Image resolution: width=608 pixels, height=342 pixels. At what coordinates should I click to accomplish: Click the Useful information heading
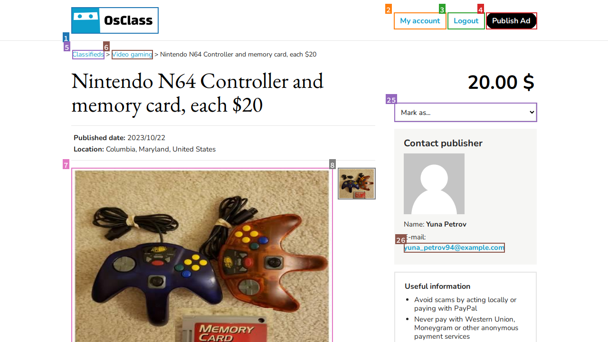(437, 286)
